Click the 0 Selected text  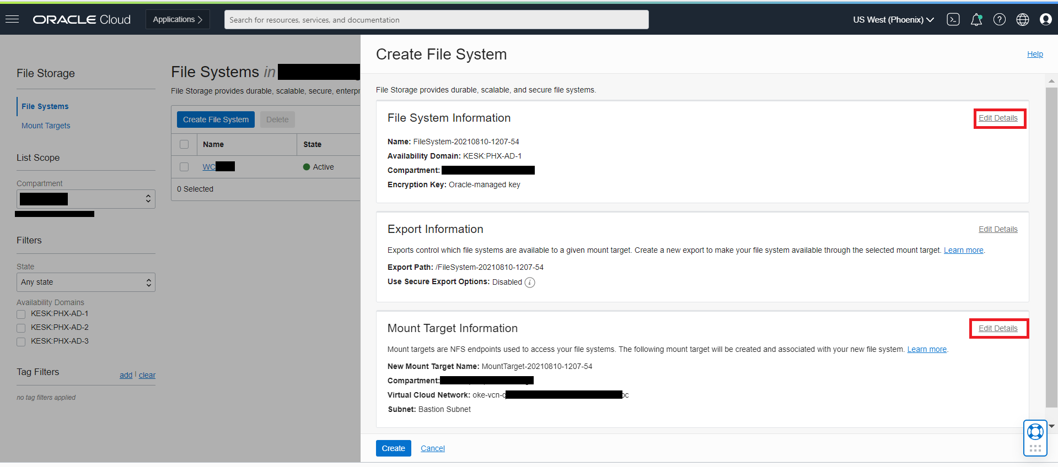coord(195,189)
